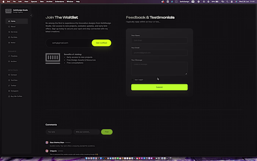257x161 pixels.
Task: Click the calendar date menu bar icon
Action: click(x=193, y=1)
